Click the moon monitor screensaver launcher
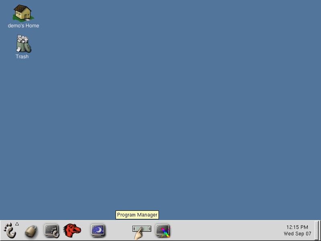The image size is (321, 241). (98, 230)
